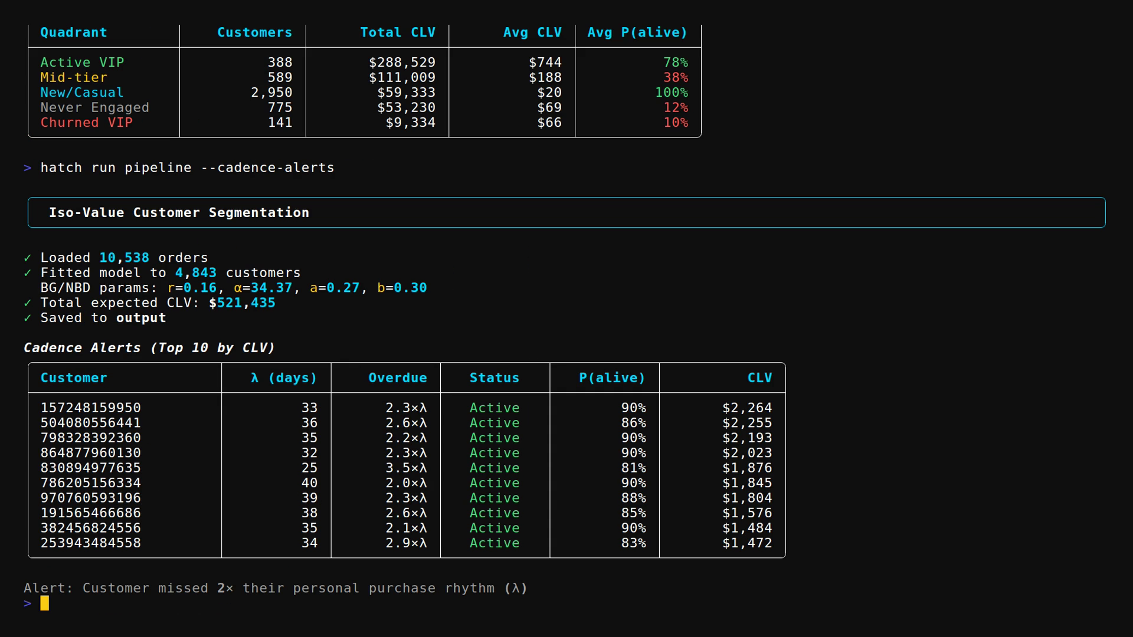Click the checkmark beside Saved to output

[27, 318]
